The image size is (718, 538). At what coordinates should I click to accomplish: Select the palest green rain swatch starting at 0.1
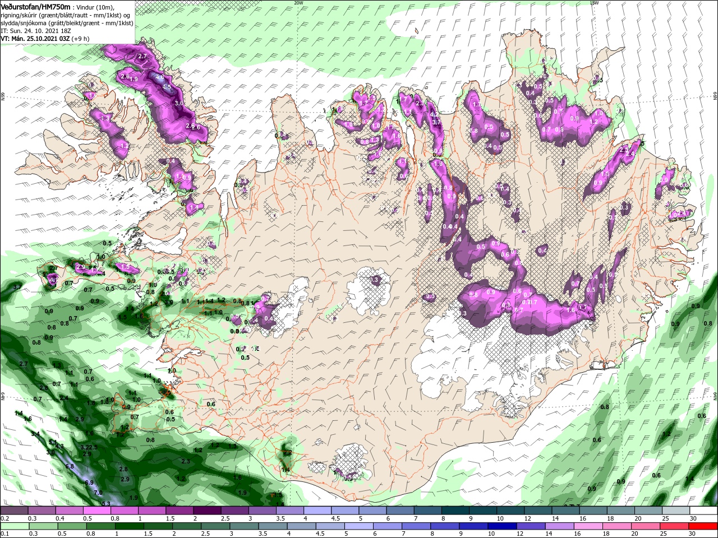15,527
